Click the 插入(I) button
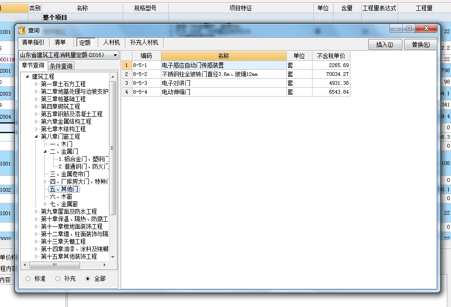451x307 pixels. [x=385, y=45]
